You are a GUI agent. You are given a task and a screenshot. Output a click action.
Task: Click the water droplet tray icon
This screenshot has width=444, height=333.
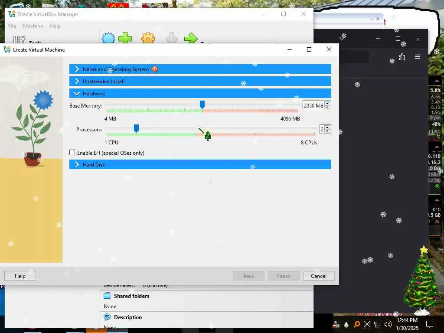pos(346,324)
